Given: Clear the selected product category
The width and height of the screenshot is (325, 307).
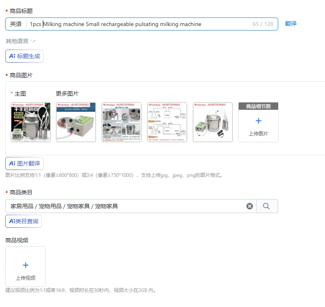Looking at the screenshot, I should click(x=250, y=206).
